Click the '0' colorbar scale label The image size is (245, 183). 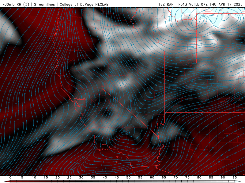(x=10, y=178)
